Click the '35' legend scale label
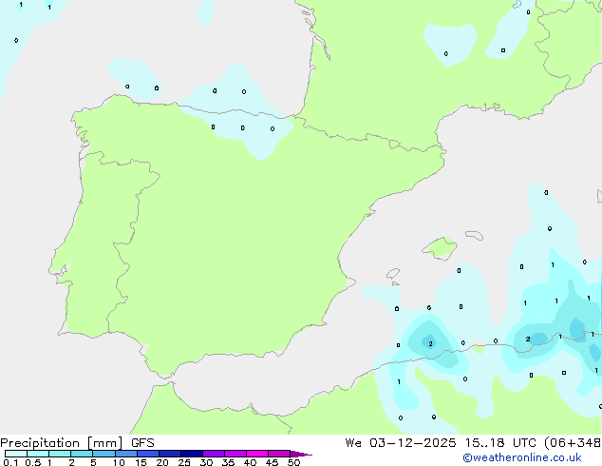The width and height of the screenshot is (602, 466). [x=228, y=462]
